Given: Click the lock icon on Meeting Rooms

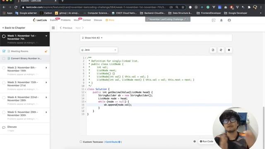Looking at the screenshot, I should point(46,51).
